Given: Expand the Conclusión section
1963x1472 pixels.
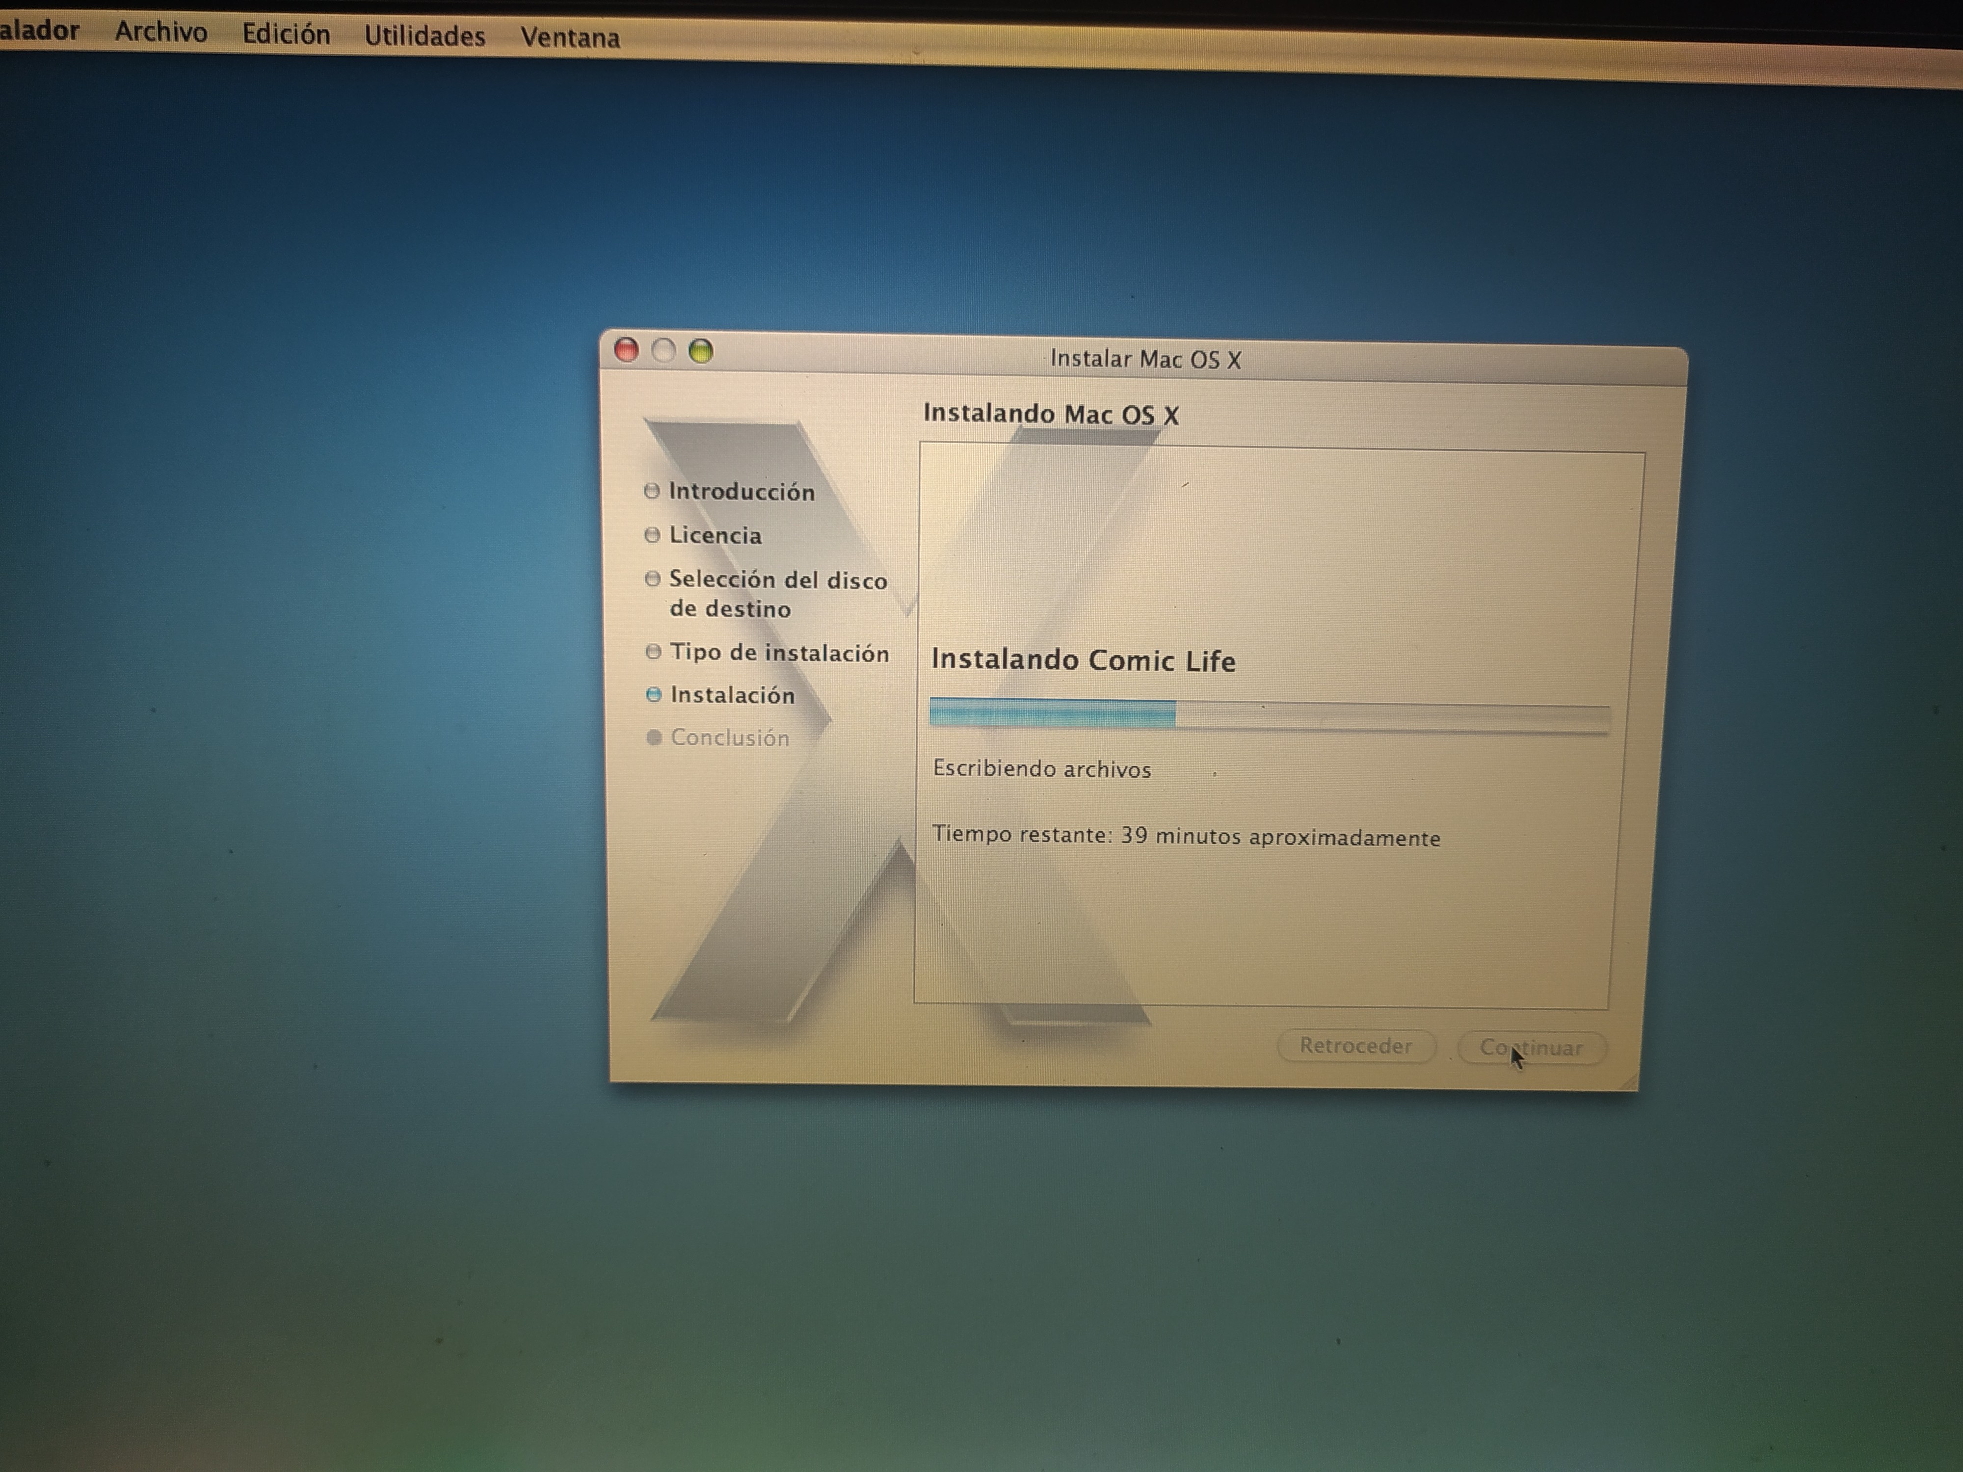Looking at the screenshot, I should [729, 737].
